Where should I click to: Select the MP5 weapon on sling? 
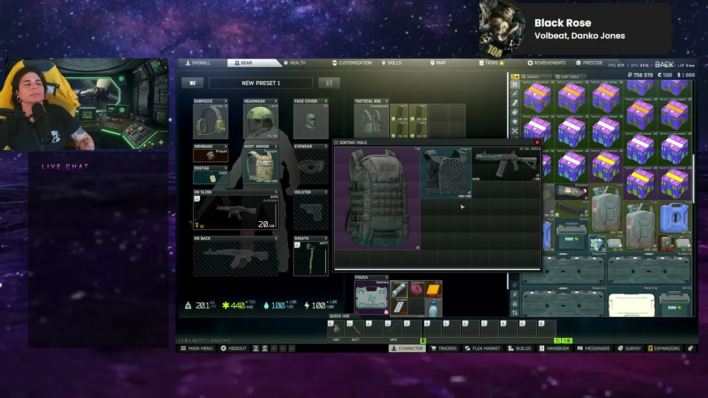(x=236, y=212)
